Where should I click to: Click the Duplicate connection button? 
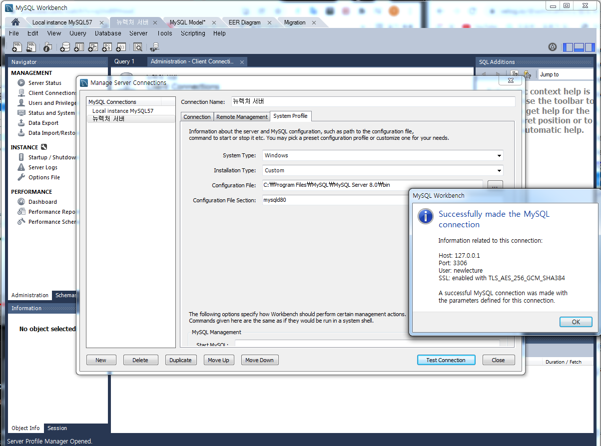tap(180, 360)
